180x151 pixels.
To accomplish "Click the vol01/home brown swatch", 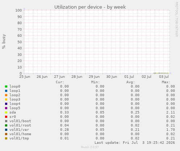I will click(x=6, y=134).
